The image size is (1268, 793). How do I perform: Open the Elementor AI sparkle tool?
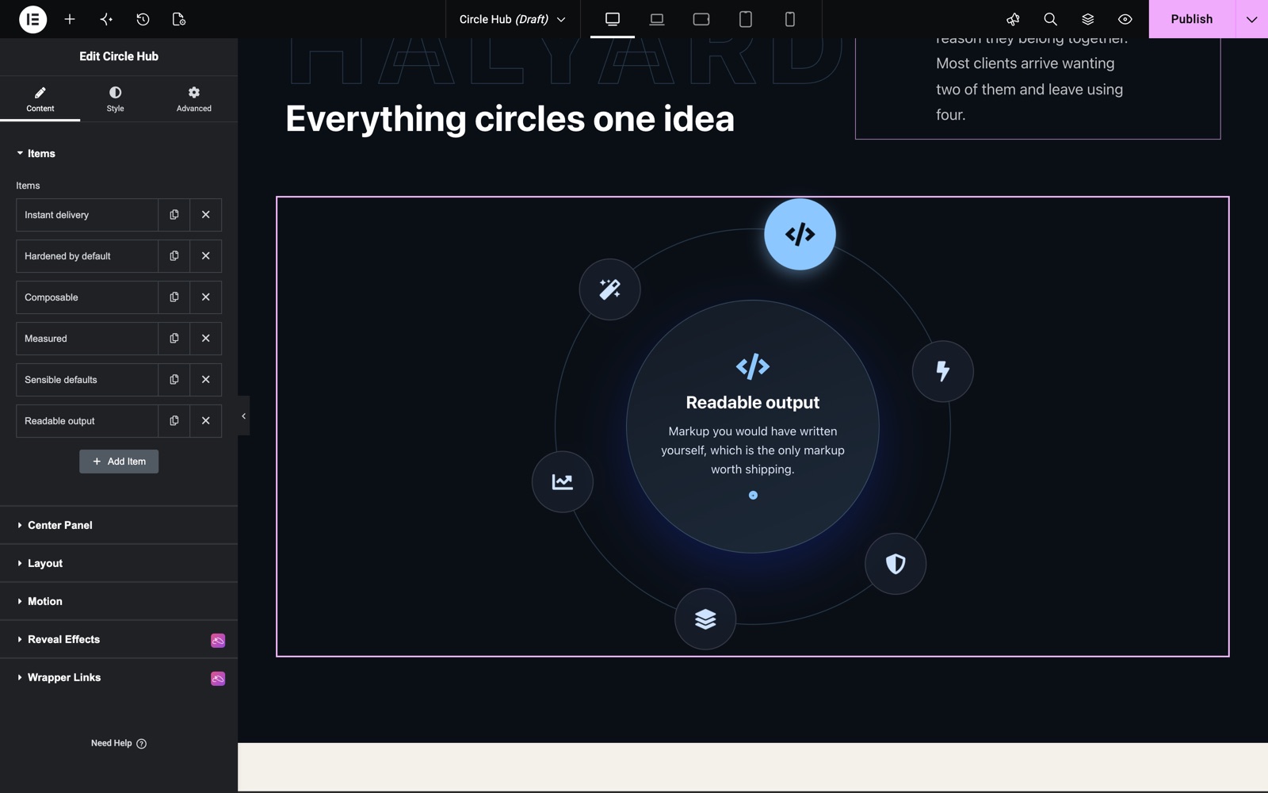tap(106, 19)
